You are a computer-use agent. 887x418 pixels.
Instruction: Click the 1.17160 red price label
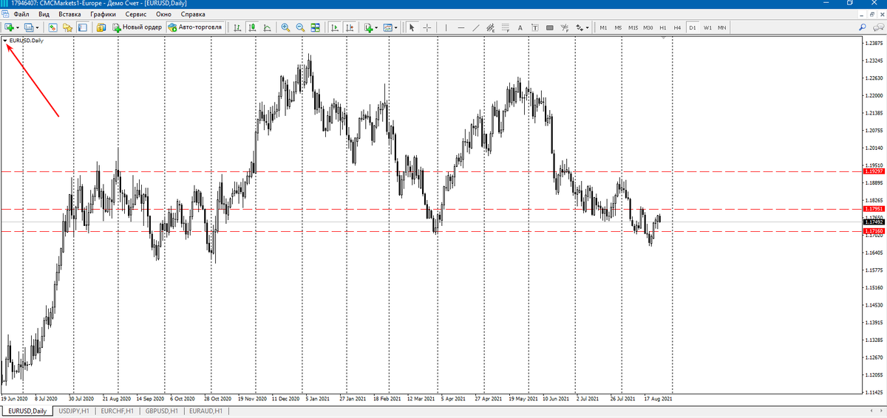pos(873,231)
